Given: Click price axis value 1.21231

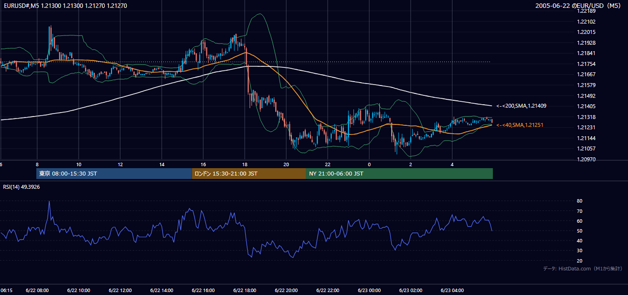Looking at the screenshot, I should coord(587,127).
